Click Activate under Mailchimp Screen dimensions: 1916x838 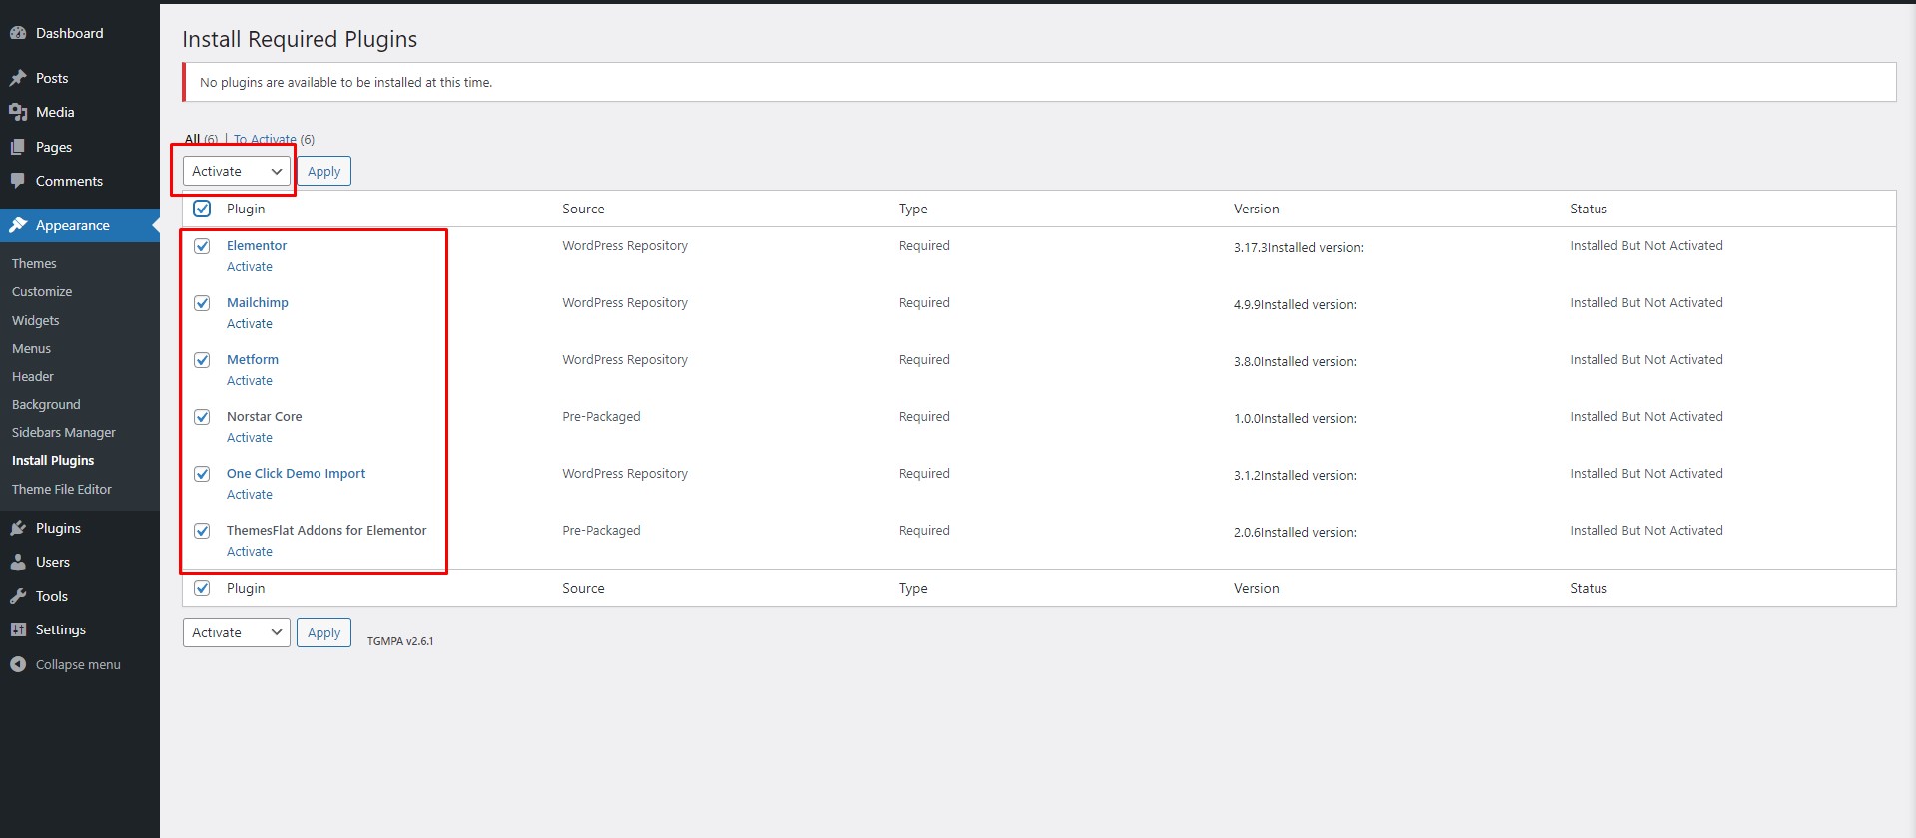250,323
